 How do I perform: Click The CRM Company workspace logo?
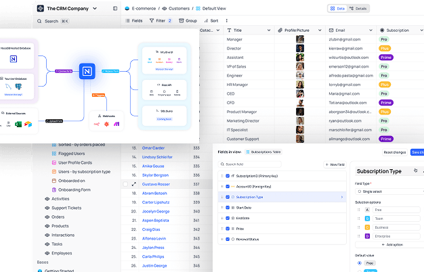(x=41, y=8)
